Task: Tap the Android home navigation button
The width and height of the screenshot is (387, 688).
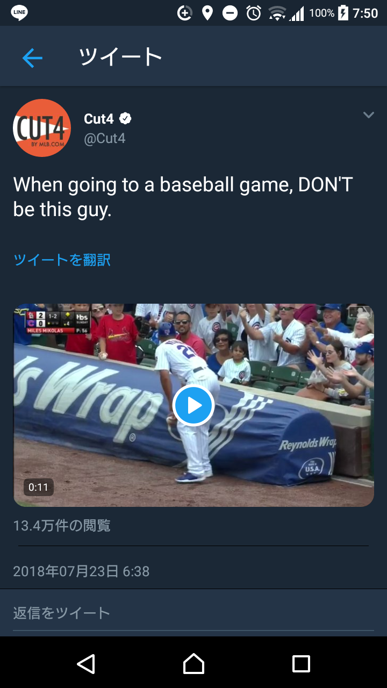Action: (193, 664)
